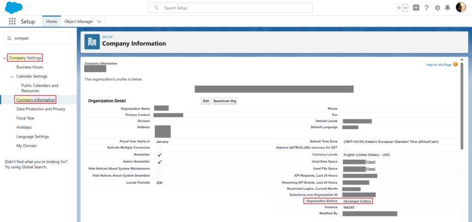Open Fiscal Year settings

pyautogui.click(x=25, y=118)
